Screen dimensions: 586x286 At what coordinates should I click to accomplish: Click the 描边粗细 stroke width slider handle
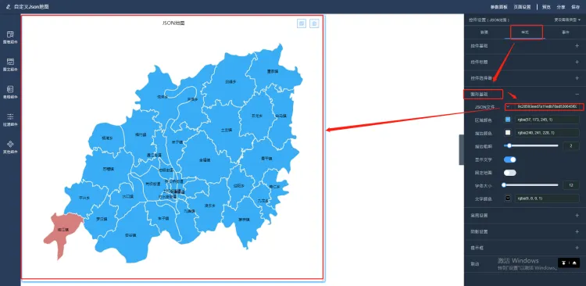[x=509, y=145]
